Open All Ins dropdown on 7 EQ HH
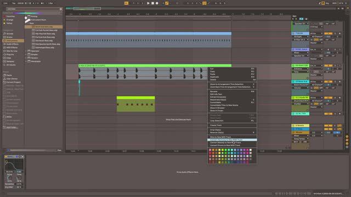Viewport: 351px width, 197px height. (316, 33)
